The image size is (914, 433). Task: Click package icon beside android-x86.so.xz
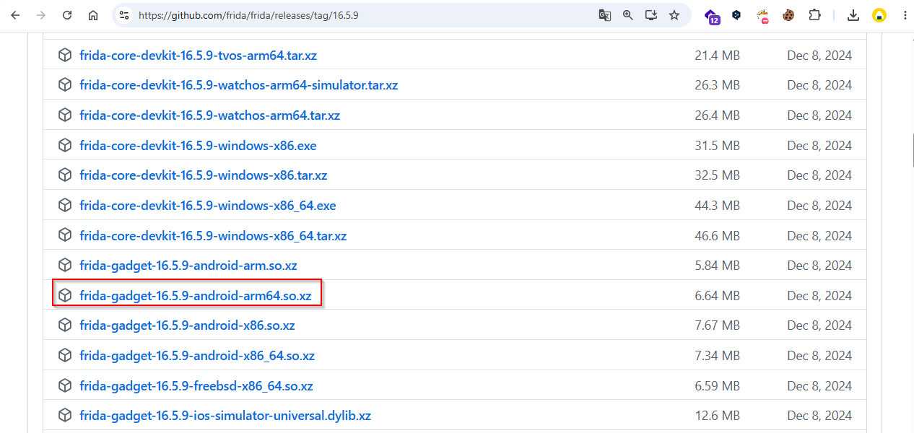tap(65, 325)
